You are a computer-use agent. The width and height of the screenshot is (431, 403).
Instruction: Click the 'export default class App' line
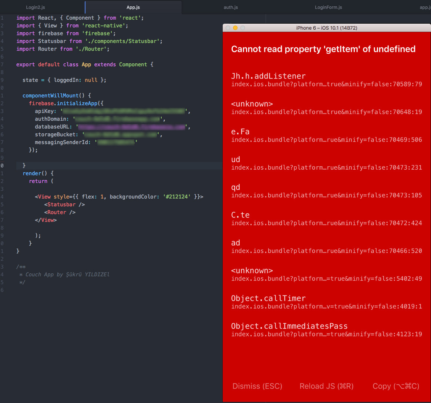pyautogui.click(x=85, y=64)
